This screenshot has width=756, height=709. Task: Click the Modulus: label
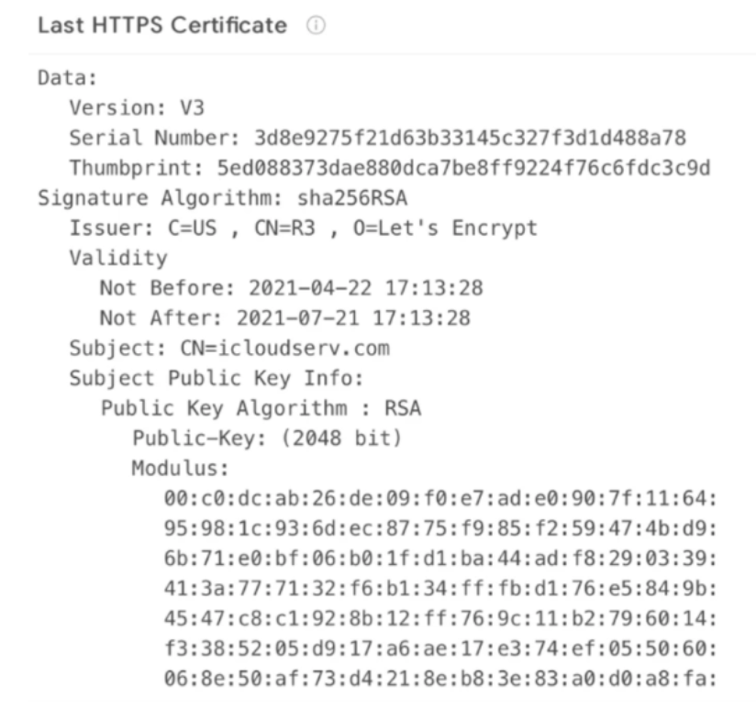[x=181, y=468]
